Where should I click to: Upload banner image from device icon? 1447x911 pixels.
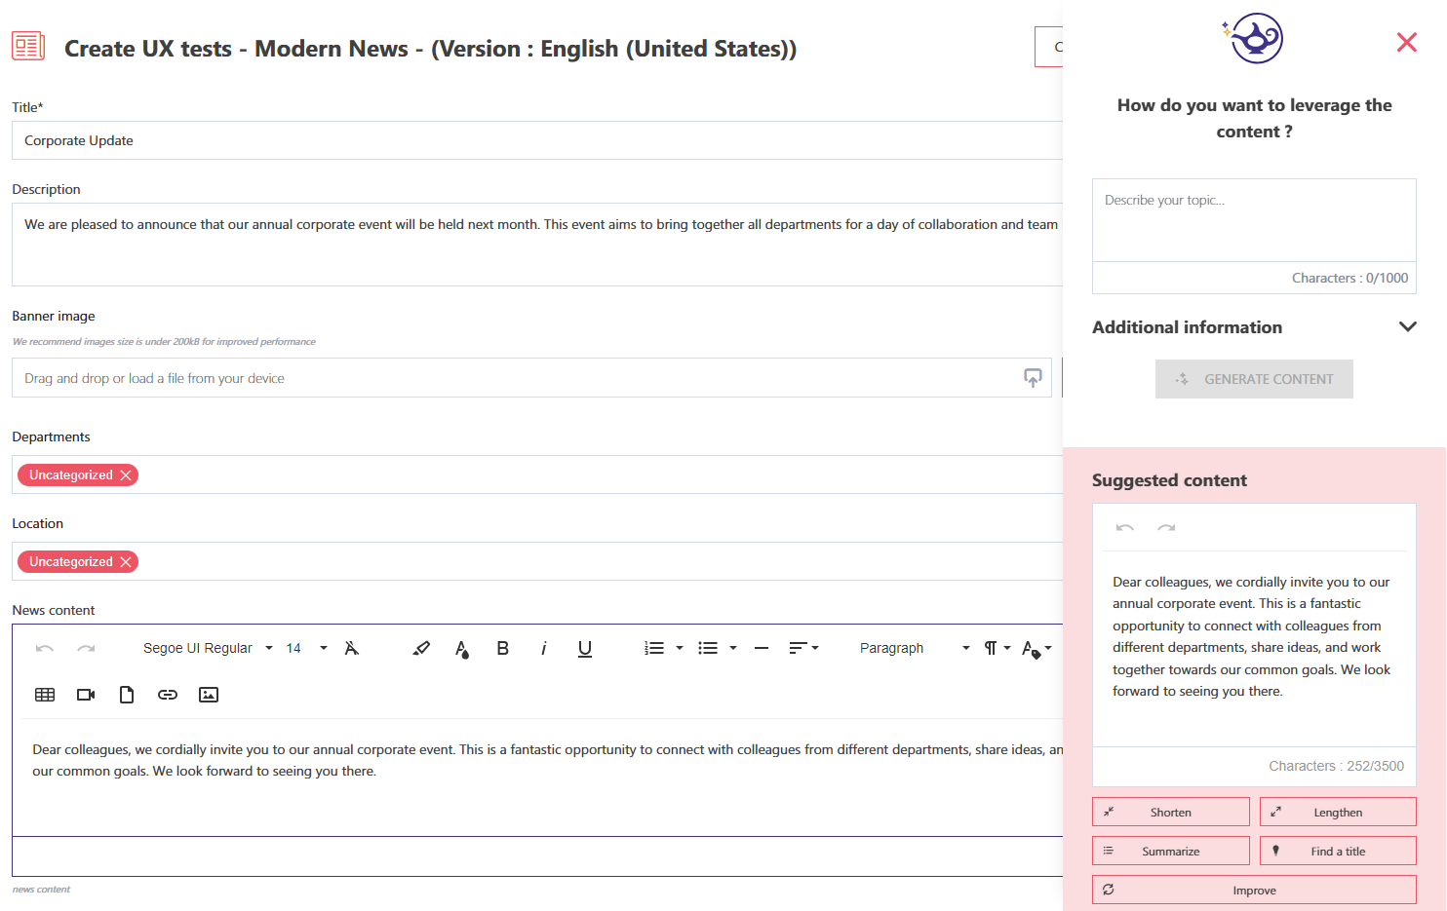coord(1033,378)
